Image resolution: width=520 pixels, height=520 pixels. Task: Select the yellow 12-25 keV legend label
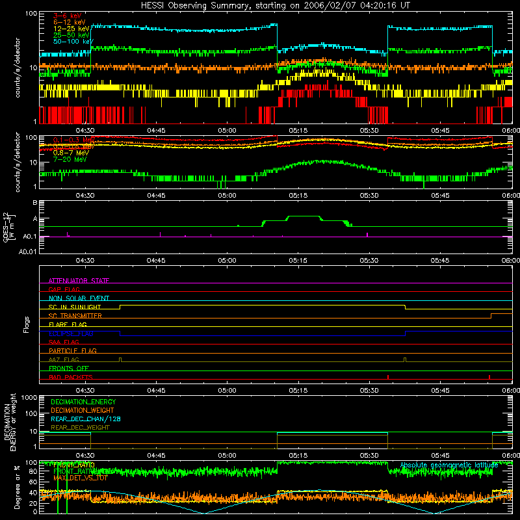point(71,29)
